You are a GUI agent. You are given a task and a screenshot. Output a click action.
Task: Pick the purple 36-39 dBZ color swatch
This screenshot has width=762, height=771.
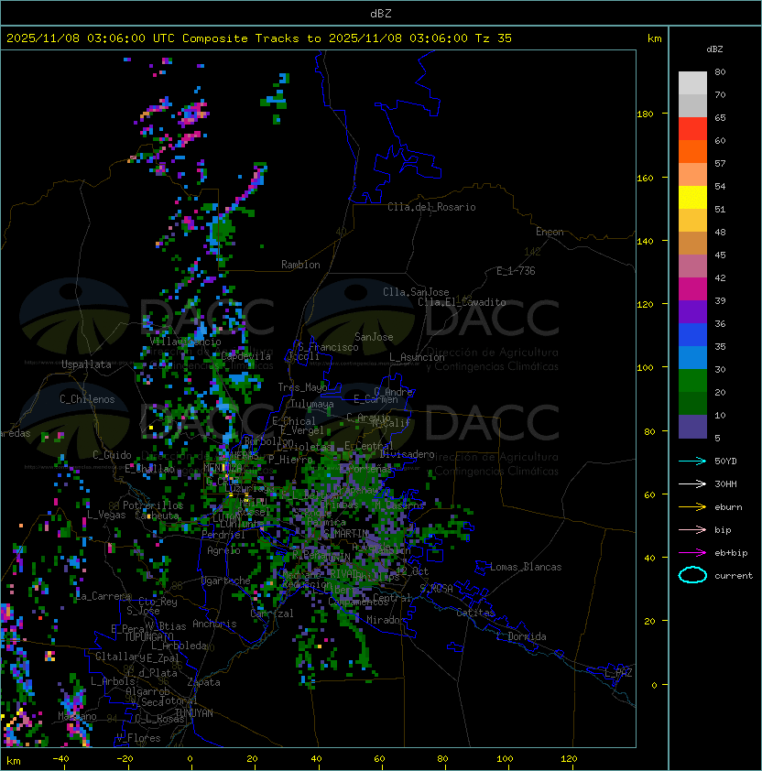[x=692, y=311]
